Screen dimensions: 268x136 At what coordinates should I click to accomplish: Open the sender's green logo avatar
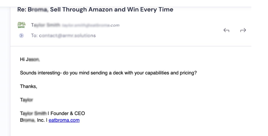coord(21,25)
